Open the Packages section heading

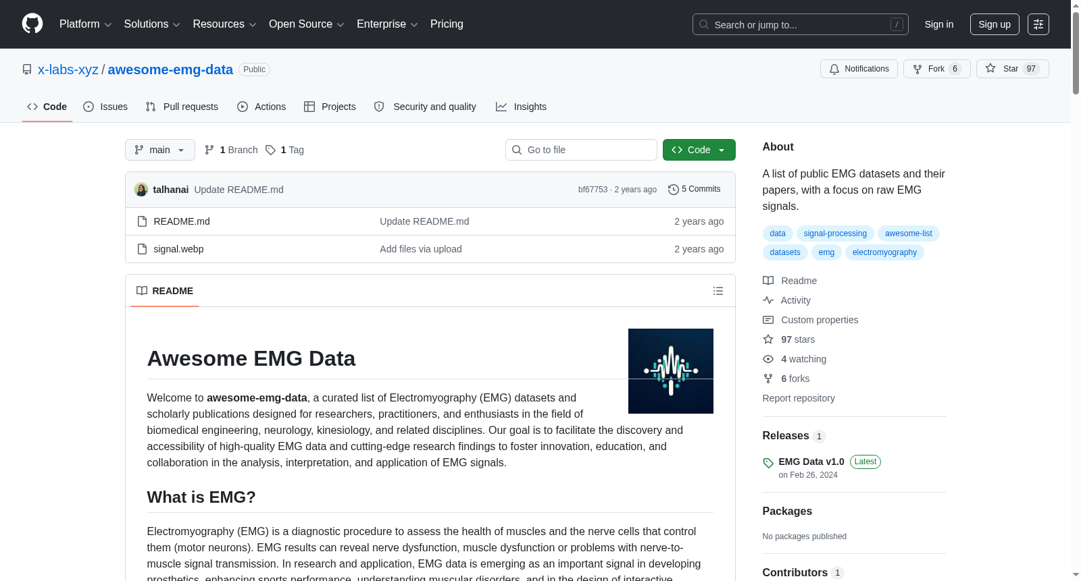(788, 511)
